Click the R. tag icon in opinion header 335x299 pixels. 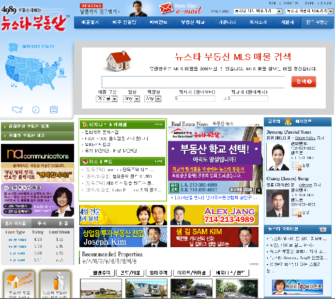322,229
